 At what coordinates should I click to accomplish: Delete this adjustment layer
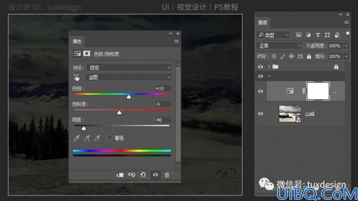coord(167,175)
